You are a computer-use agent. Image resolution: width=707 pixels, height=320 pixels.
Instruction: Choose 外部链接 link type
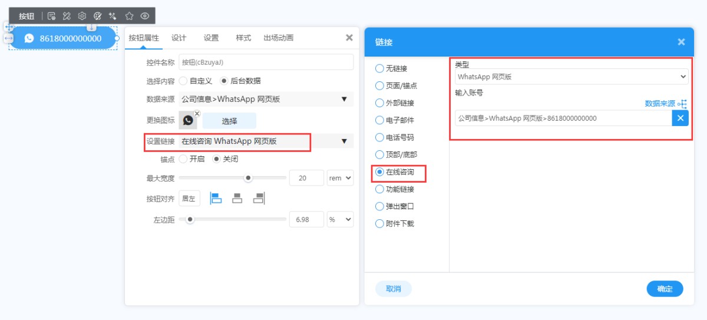tap(379, 103)
